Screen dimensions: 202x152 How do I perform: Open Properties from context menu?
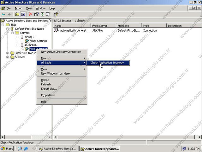point(62,95)
